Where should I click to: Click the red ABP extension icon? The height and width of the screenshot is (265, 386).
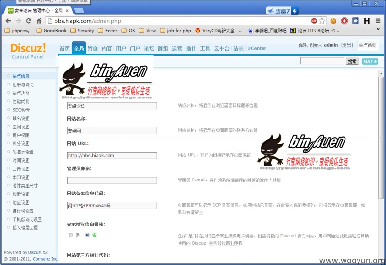pyautogui.click(x=314, y=21)
